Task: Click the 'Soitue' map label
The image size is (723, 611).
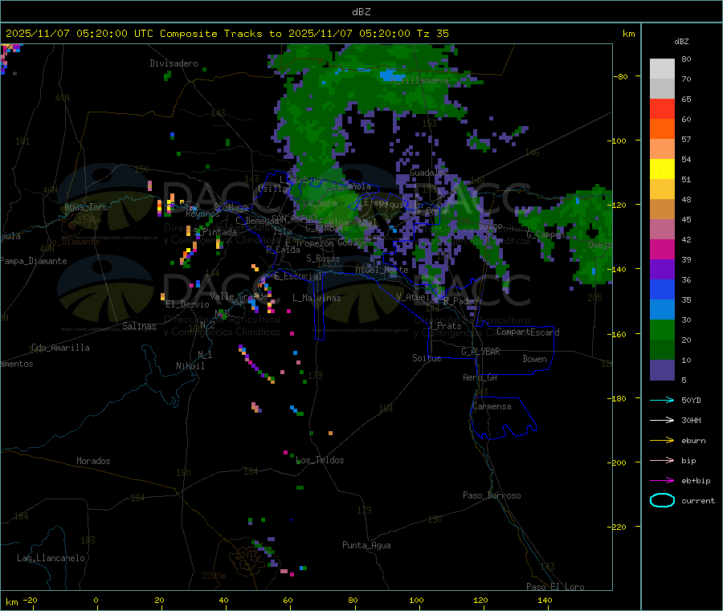Action: [x=427, y=358]
